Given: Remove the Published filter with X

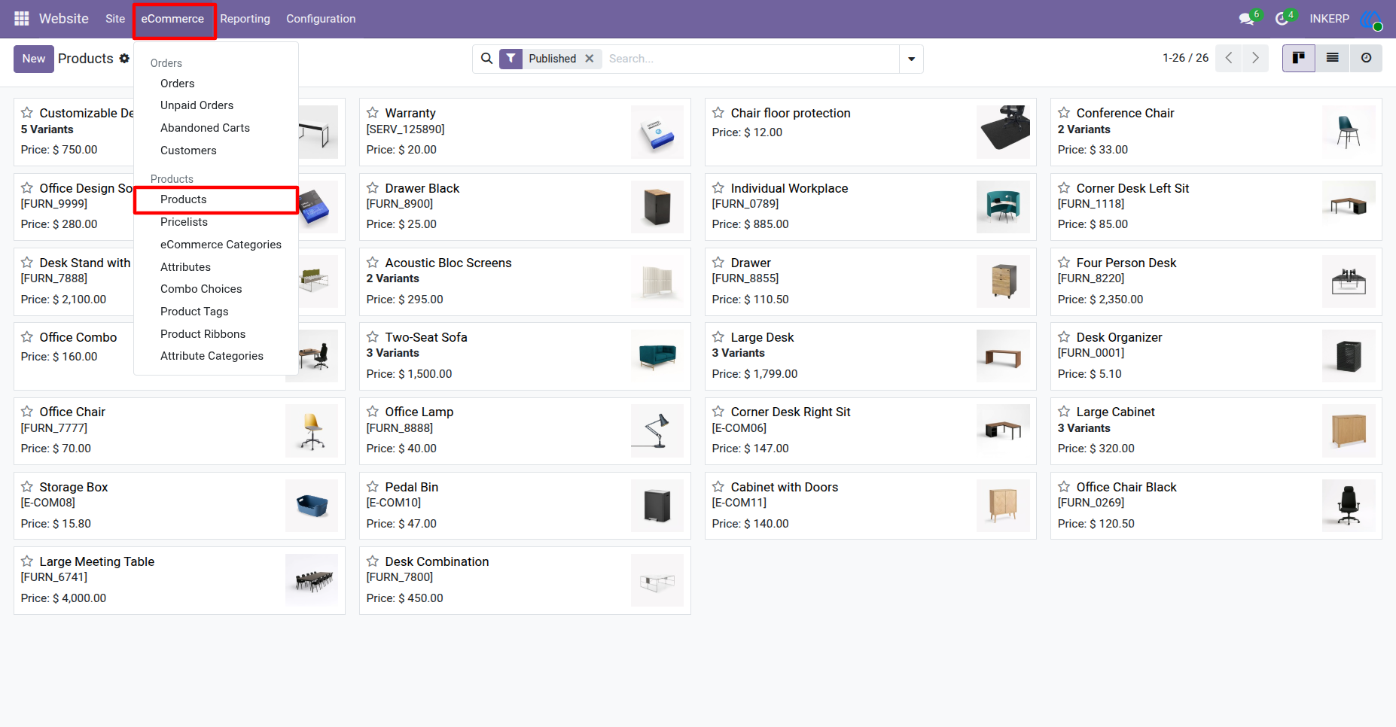Looking at the screenshot, I should (590, 59).
